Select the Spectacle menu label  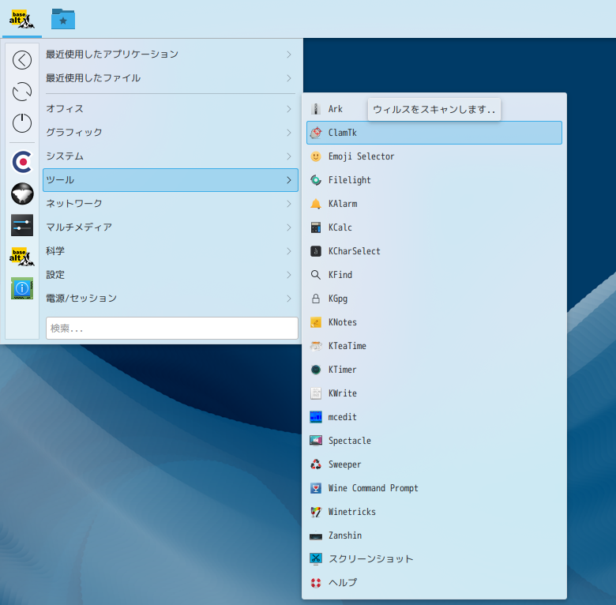click(x=349, y=441)
